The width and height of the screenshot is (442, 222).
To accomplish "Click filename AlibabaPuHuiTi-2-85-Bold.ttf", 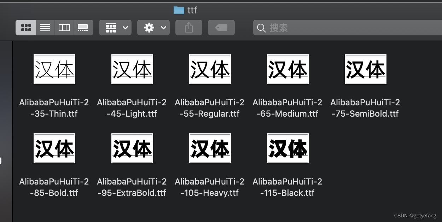I will (54, 187).
